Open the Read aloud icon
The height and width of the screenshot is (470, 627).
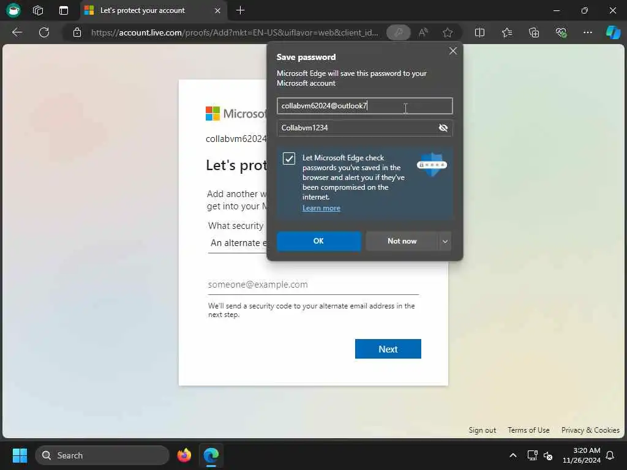coord(423,32)
